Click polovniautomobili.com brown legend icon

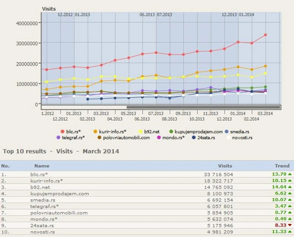pos(100,138)
